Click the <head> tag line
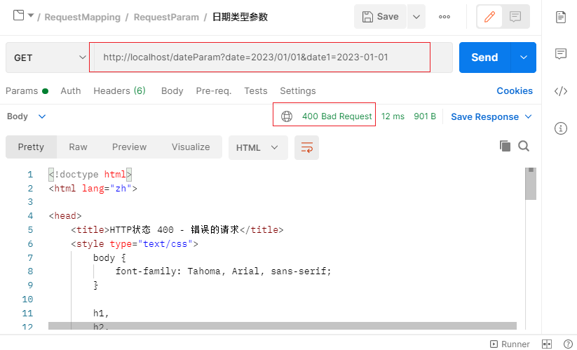Image resolution: width=577 pixels, height=350 pixels. click(x=65, y=215)
